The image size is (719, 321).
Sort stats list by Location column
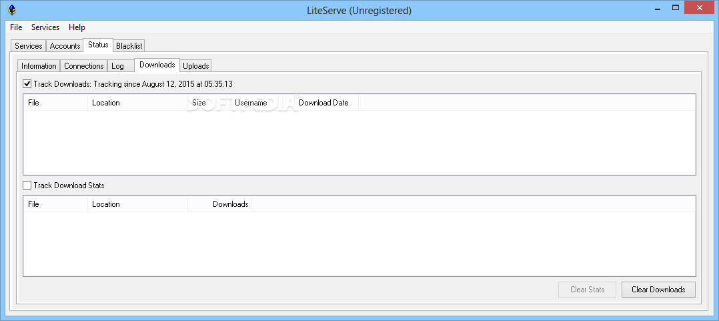tap(137, 204)
